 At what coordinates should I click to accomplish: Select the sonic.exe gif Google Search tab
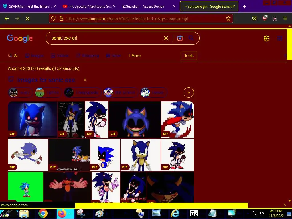(x=209, y=6)
